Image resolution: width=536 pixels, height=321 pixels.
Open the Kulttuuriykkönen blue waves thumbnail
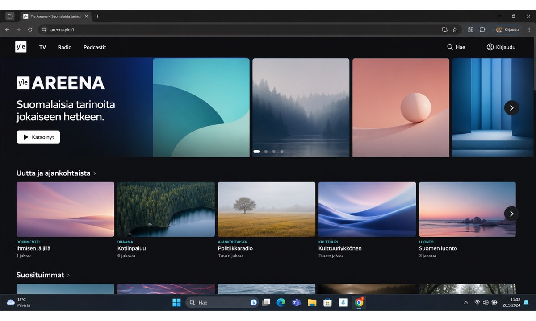367,209
